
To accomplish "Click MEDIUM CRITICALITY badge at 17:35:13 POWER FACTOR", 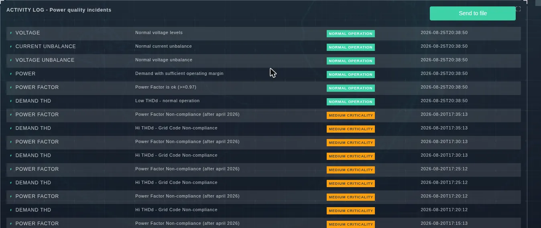I will tap(350, 115).
